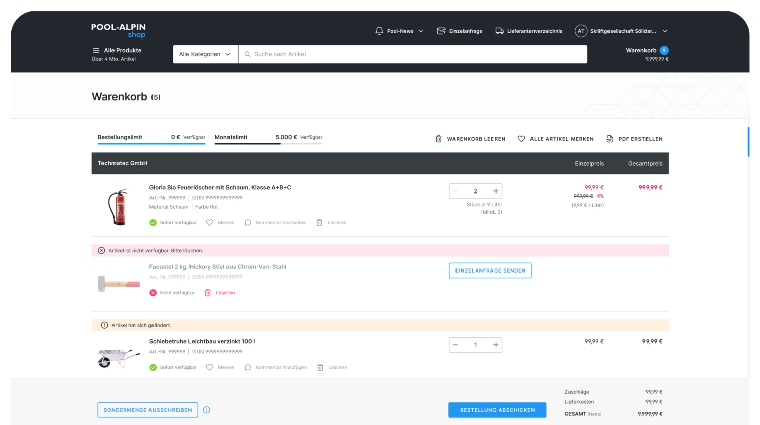Image resolution: width=760 pixels, height=425 pixels.
Task: Open comment edit icon on Feuerlöscher item
Action: click(248, 223)
